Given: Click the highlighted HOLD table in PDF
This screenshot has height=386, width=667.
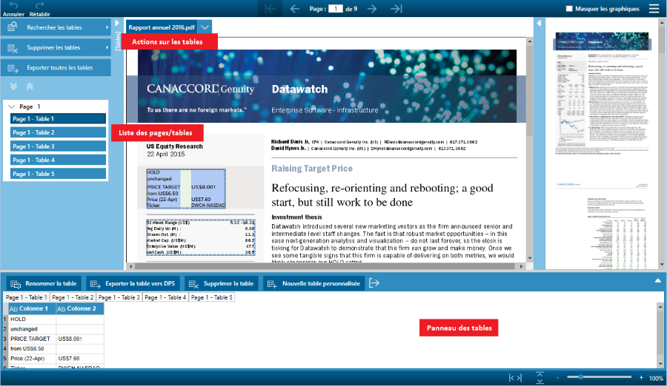Looking at the screenshot, I should coord(185,189).
